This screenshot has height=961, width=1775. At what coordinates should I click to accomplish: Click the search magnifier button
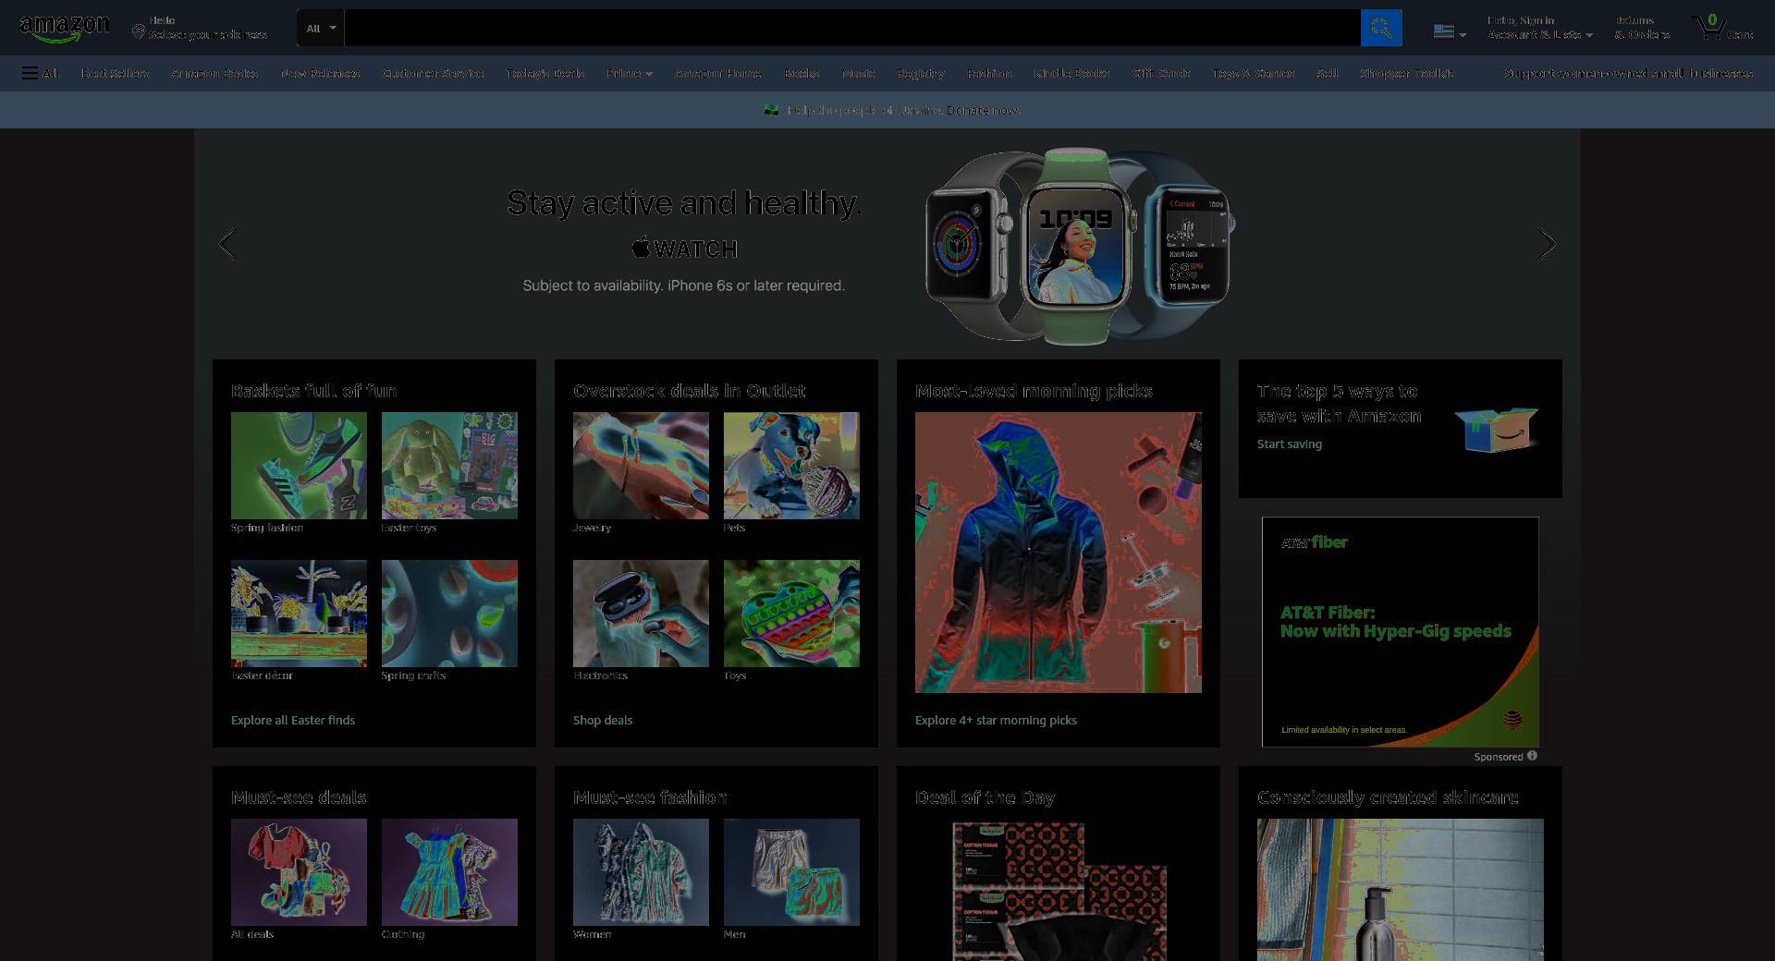pyautogui.click(x=1381, y=28)
